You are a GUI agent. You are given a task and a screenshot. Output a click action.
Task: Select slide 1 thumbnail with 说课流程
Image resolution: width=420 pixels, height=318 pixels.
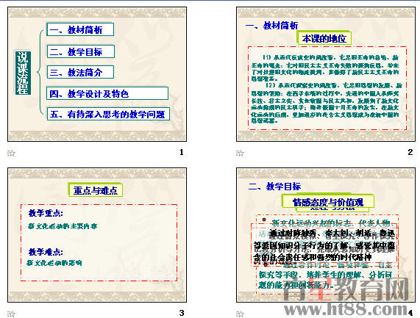tap(97, 74)
